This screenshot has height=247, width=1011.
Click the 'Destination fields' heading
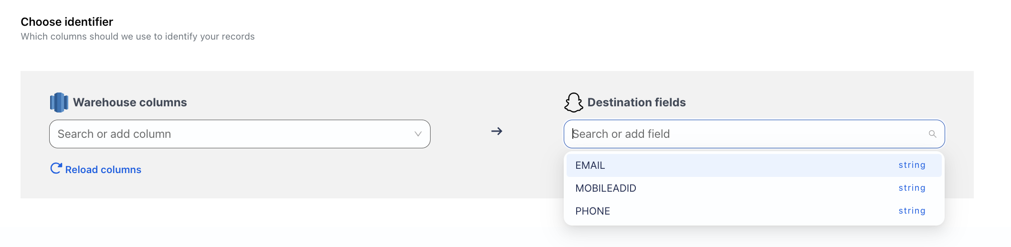pos(636,103)
